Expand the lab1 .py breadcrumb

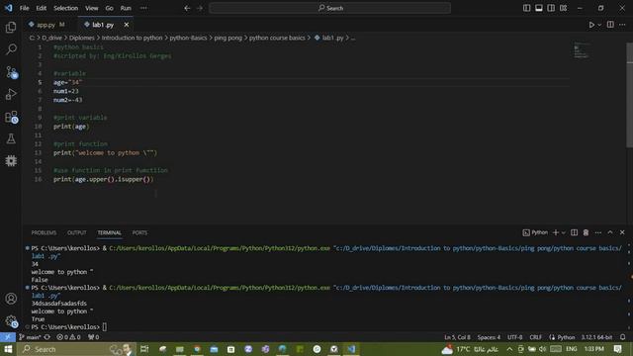coord(328,38)
